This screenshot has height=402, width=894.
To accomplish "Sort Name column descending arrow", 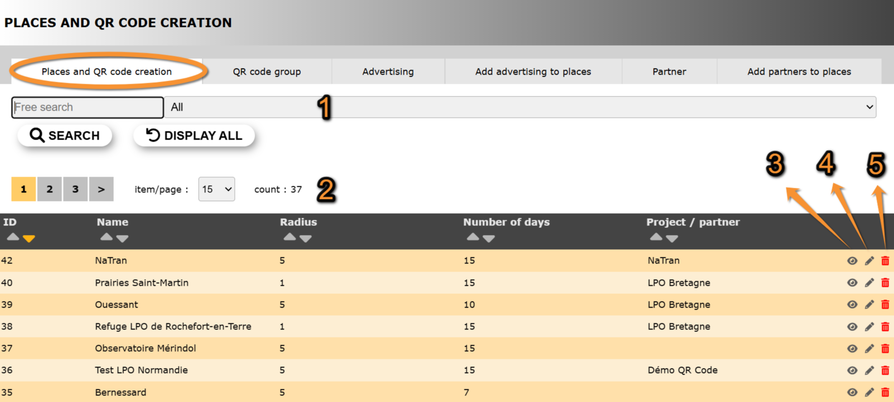I will [x=122, y=238].
